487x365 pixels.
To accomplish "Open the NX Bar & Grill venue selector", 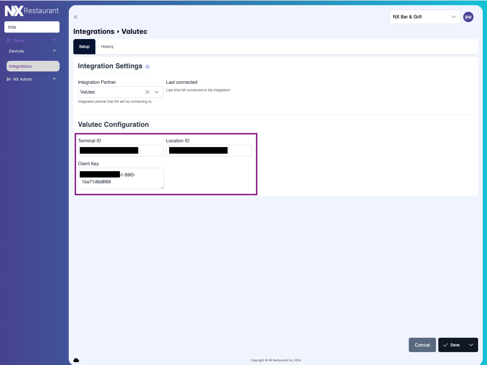I will 425,17.
